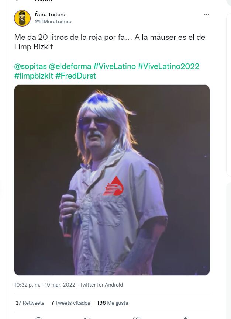This screenshot has height=319, width=231.
Task: Open the #FredDurst hashtag
Action: [x=76, y=76]
